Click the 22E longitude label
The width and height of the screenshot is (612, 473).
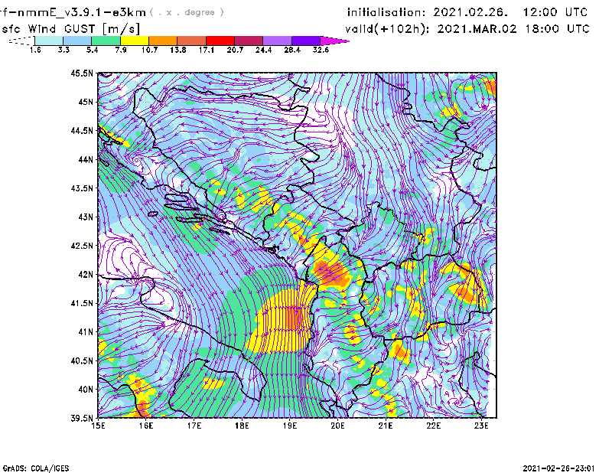pyautogui.click(x=434, y=426)
